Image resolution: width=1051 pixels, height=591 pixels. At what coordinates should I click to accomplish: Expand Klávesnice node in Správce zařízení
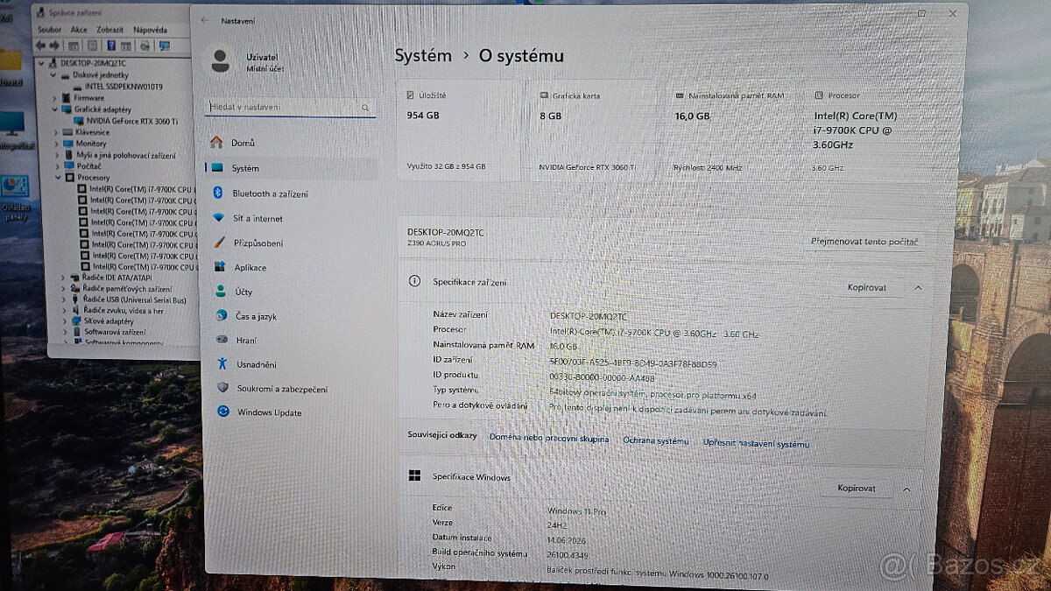coord(58,132)
